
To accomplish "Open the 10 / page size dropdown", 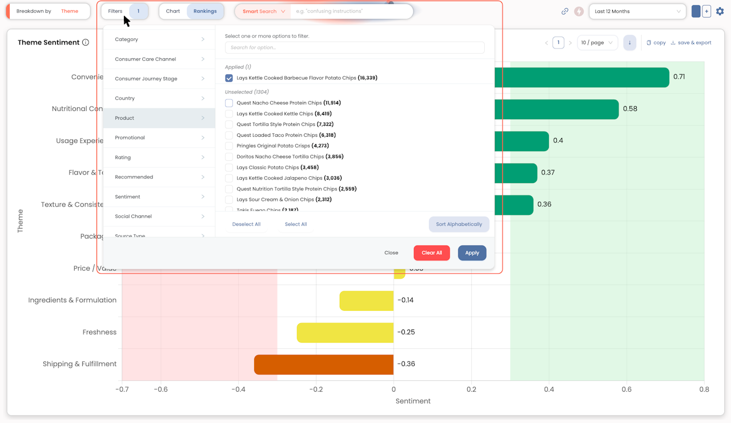I will pos(597,43).
